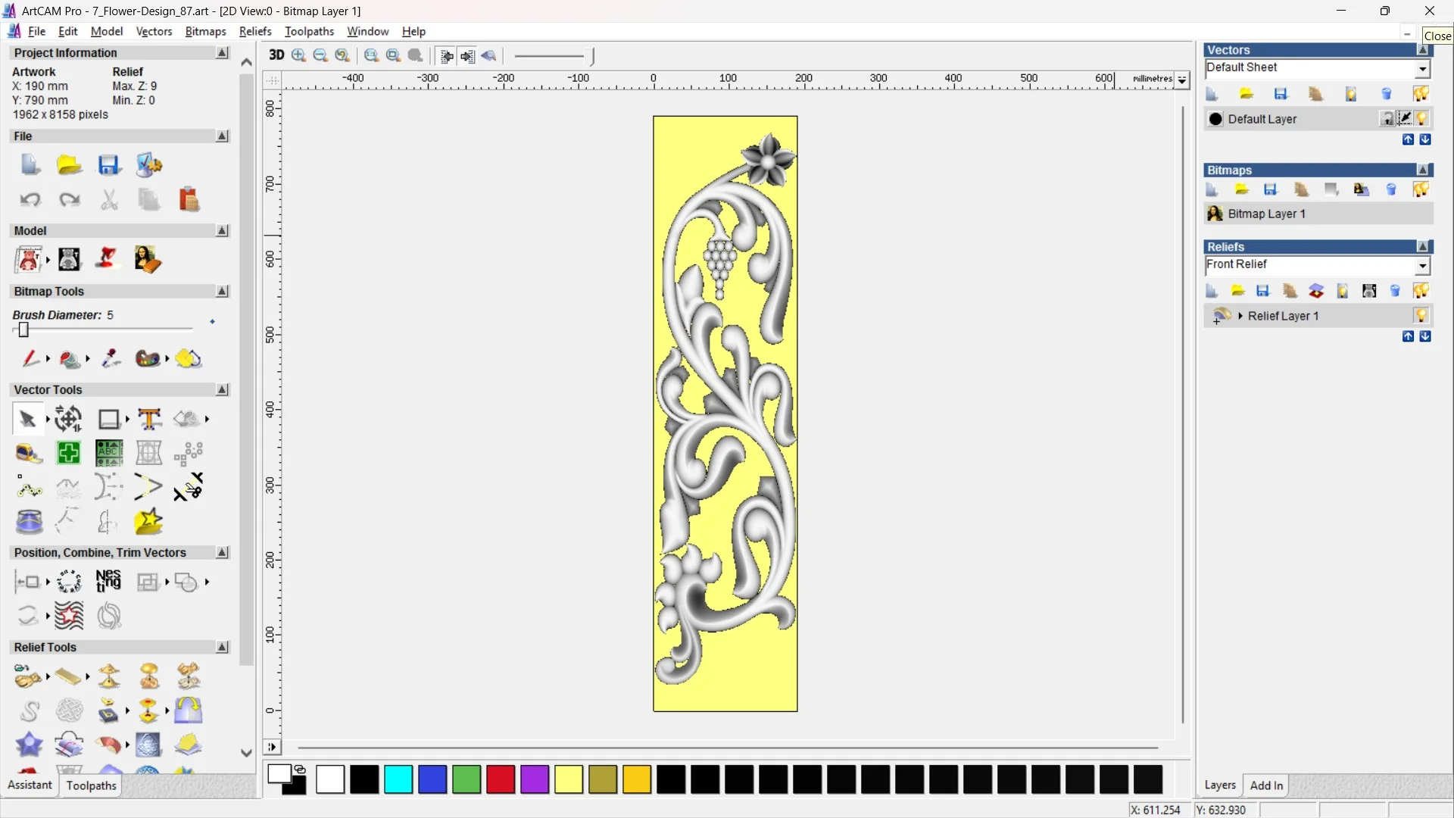Save the model using the File panel icon
Viewport: 1454px width, 818px height.
pyautogui.click(x=110, y=165)
